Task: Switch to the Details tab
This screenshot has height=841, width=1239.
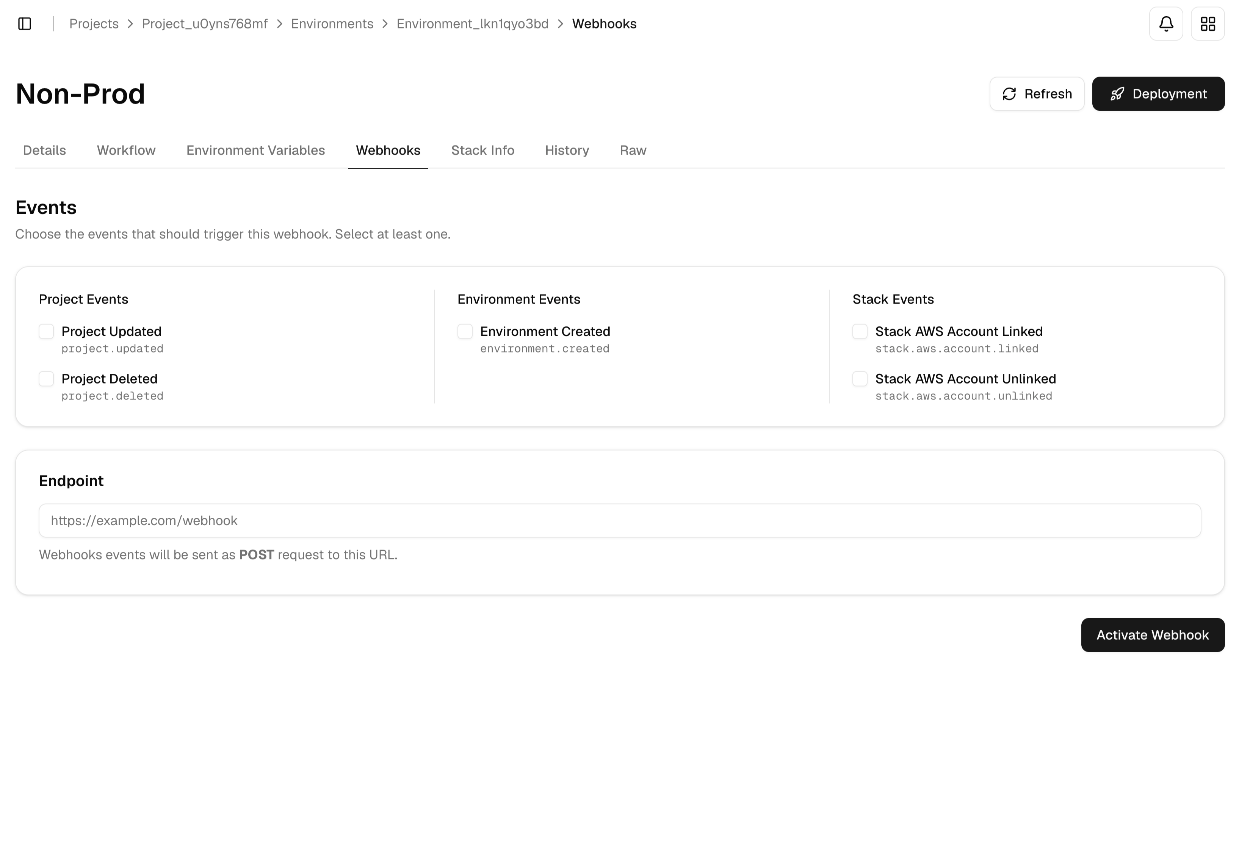Action: tap(44, 150)
